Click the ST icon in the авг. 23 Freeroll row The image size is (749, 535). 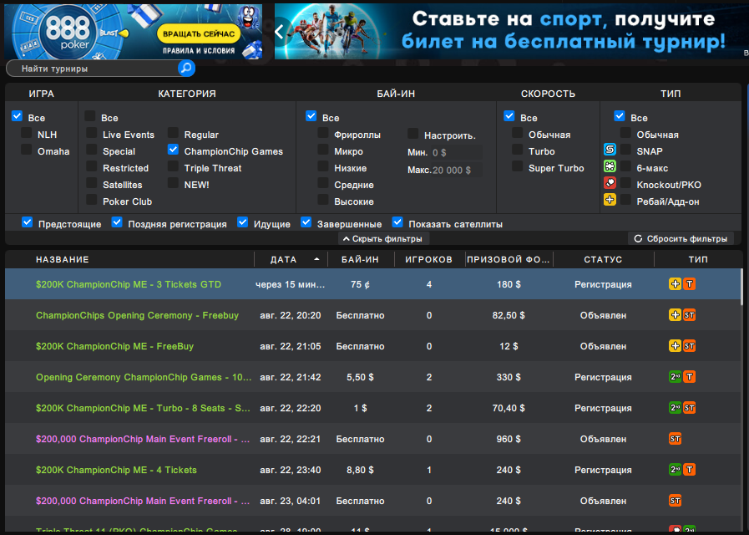[675, 501]
